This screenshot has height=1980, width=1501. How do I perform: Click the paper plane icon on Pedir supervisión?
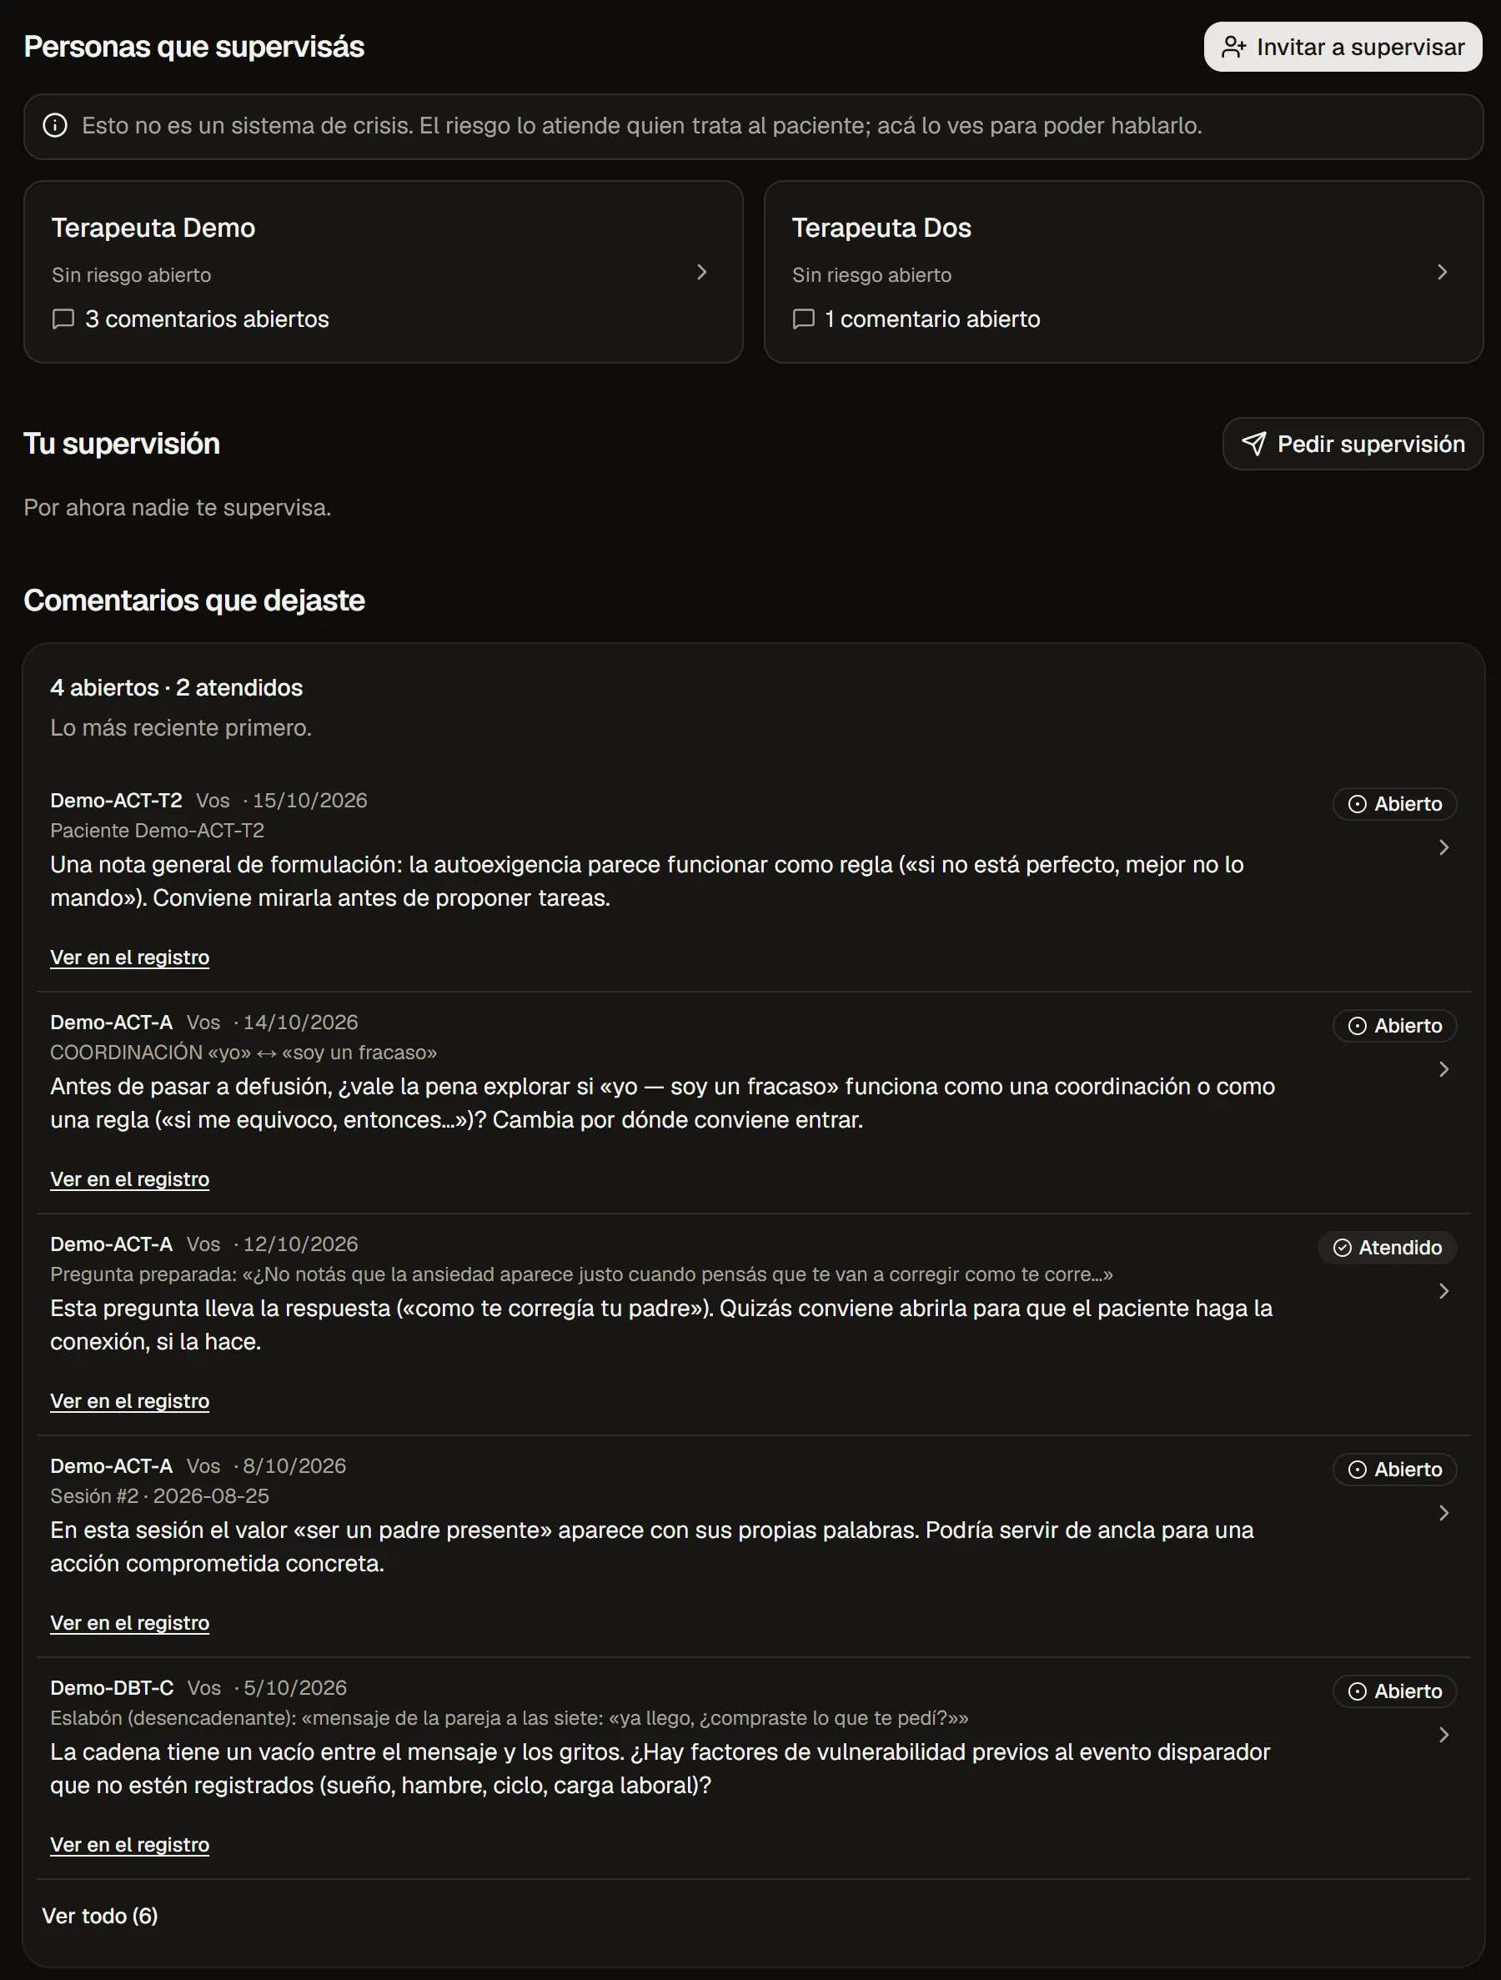[x=1253, y=444]
